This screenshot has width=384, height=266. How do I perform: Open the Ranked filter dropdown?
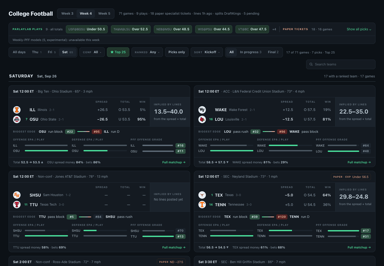147,52
